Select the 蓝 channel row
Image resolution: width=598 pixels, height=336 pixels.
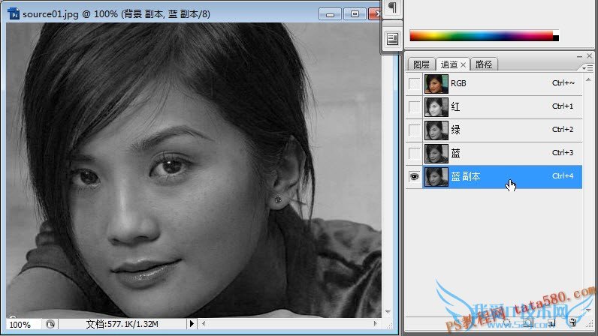coord(496,153)
